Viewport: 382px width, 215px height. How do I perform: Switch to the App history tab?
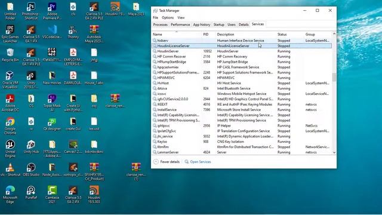[x=202, y=24]
